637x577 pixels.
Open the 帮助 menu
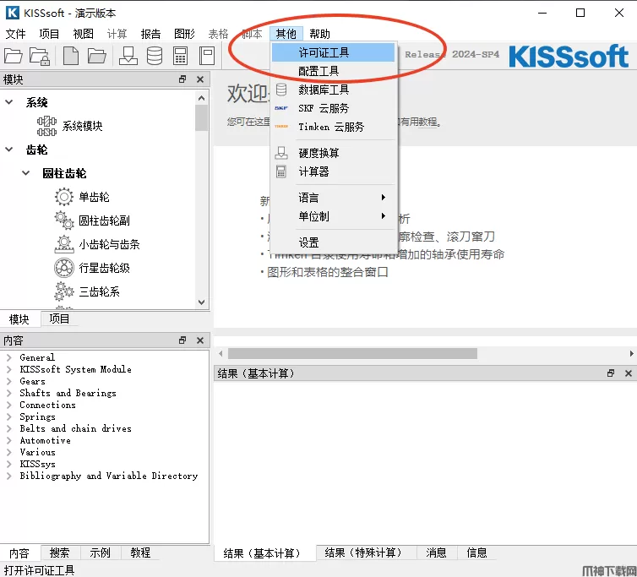319,34
